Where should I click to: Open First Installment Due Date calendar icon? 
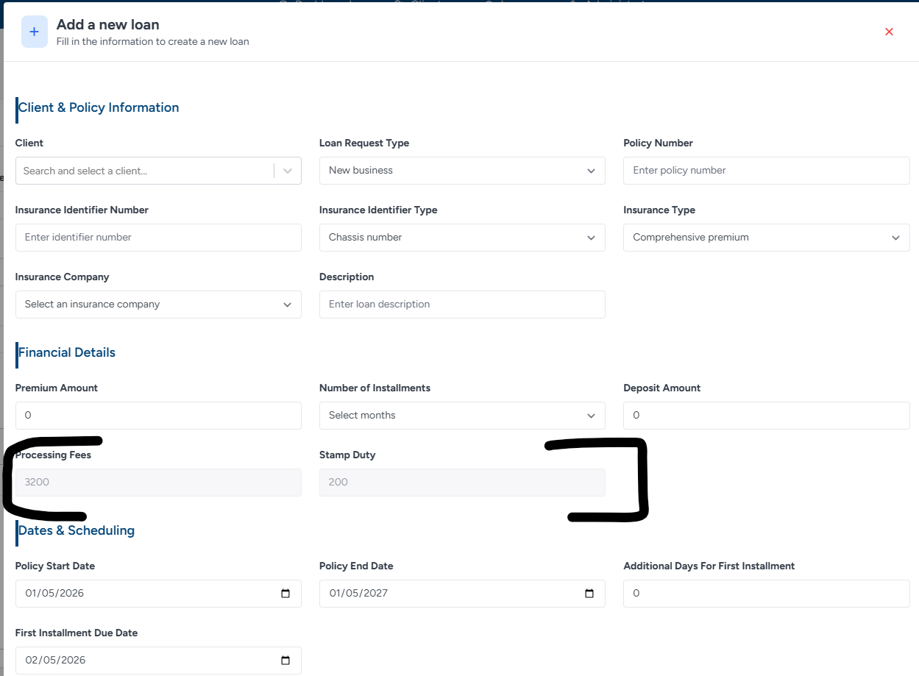[285, 661]
